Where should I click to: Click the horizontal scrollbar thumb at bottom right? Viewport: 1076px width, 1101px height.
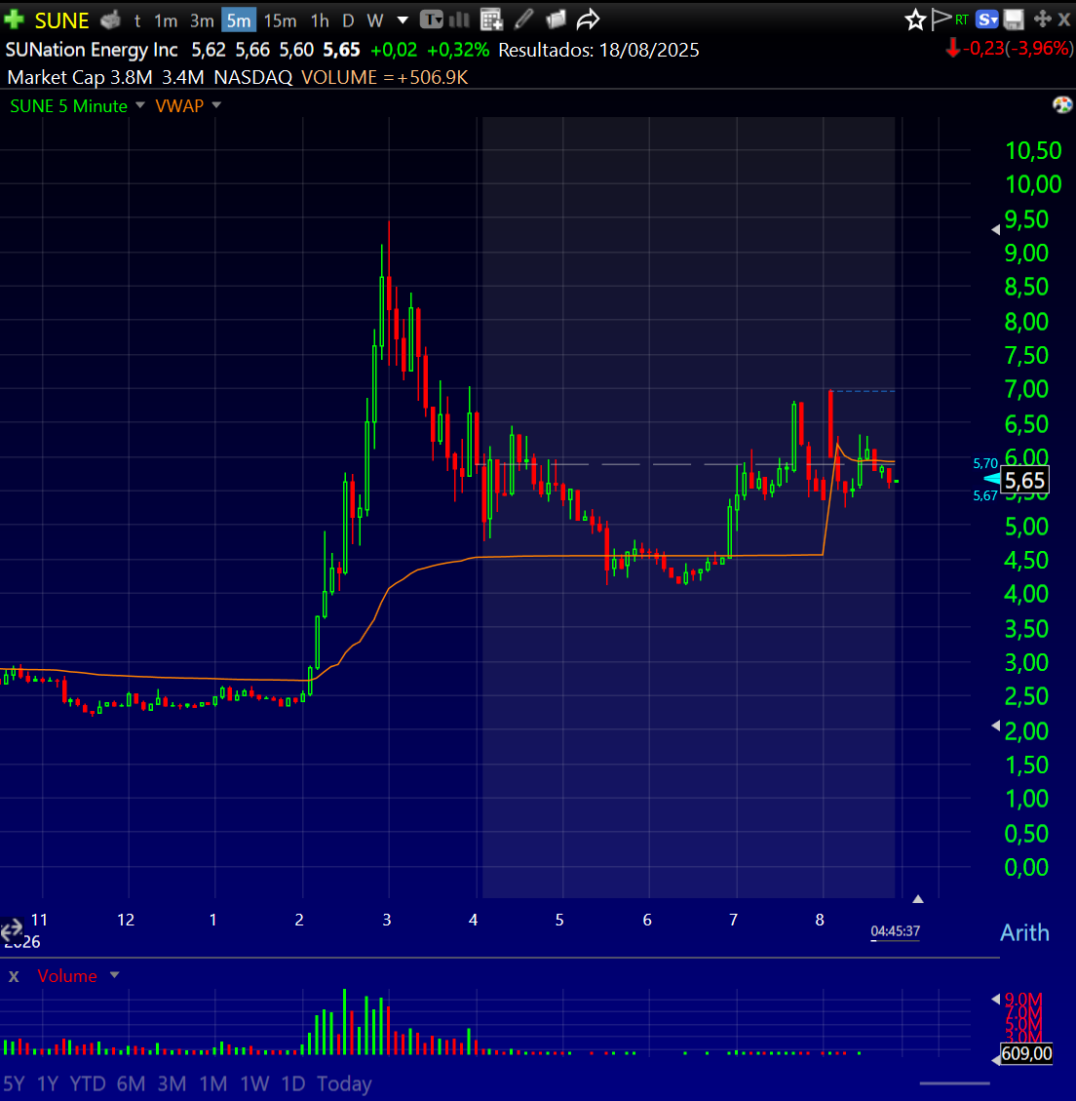click(x=954, y=1083)
